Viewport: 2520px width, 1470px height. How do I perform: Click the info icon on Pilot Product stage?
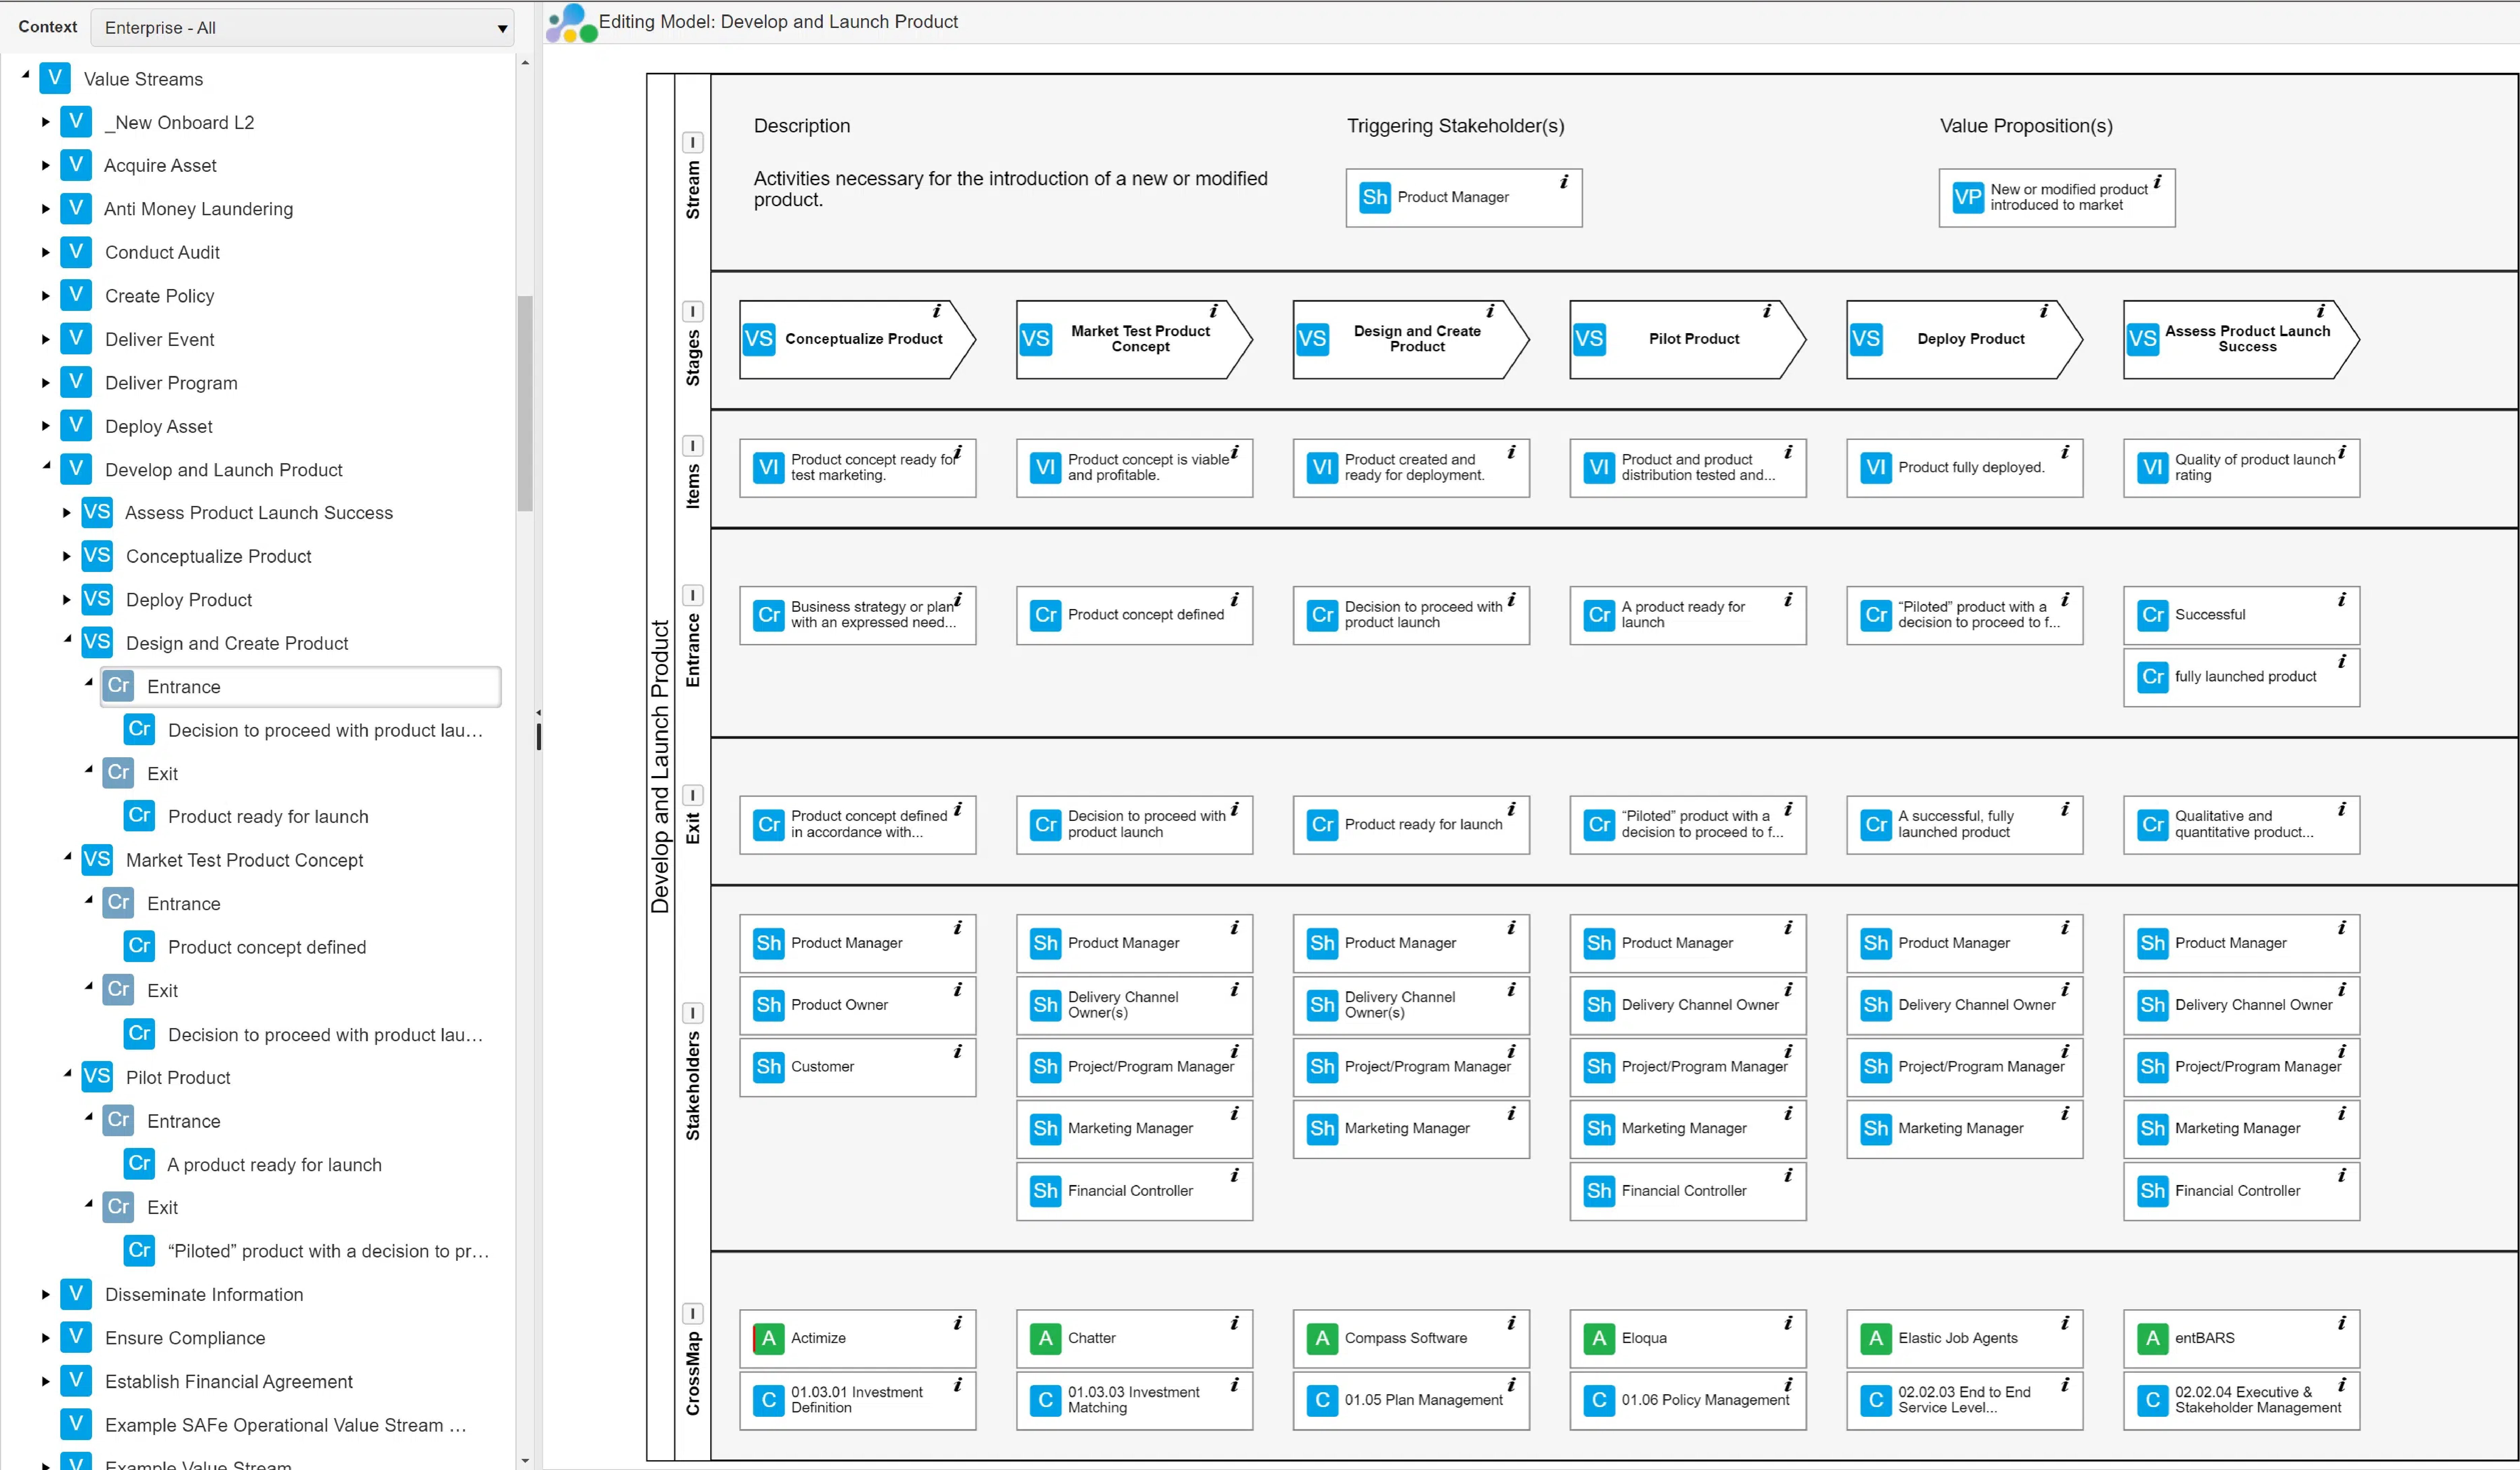1767,311
